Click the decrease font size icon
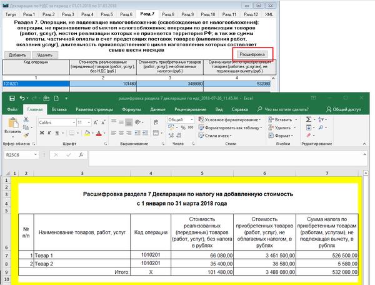 (x=103, y=122)
